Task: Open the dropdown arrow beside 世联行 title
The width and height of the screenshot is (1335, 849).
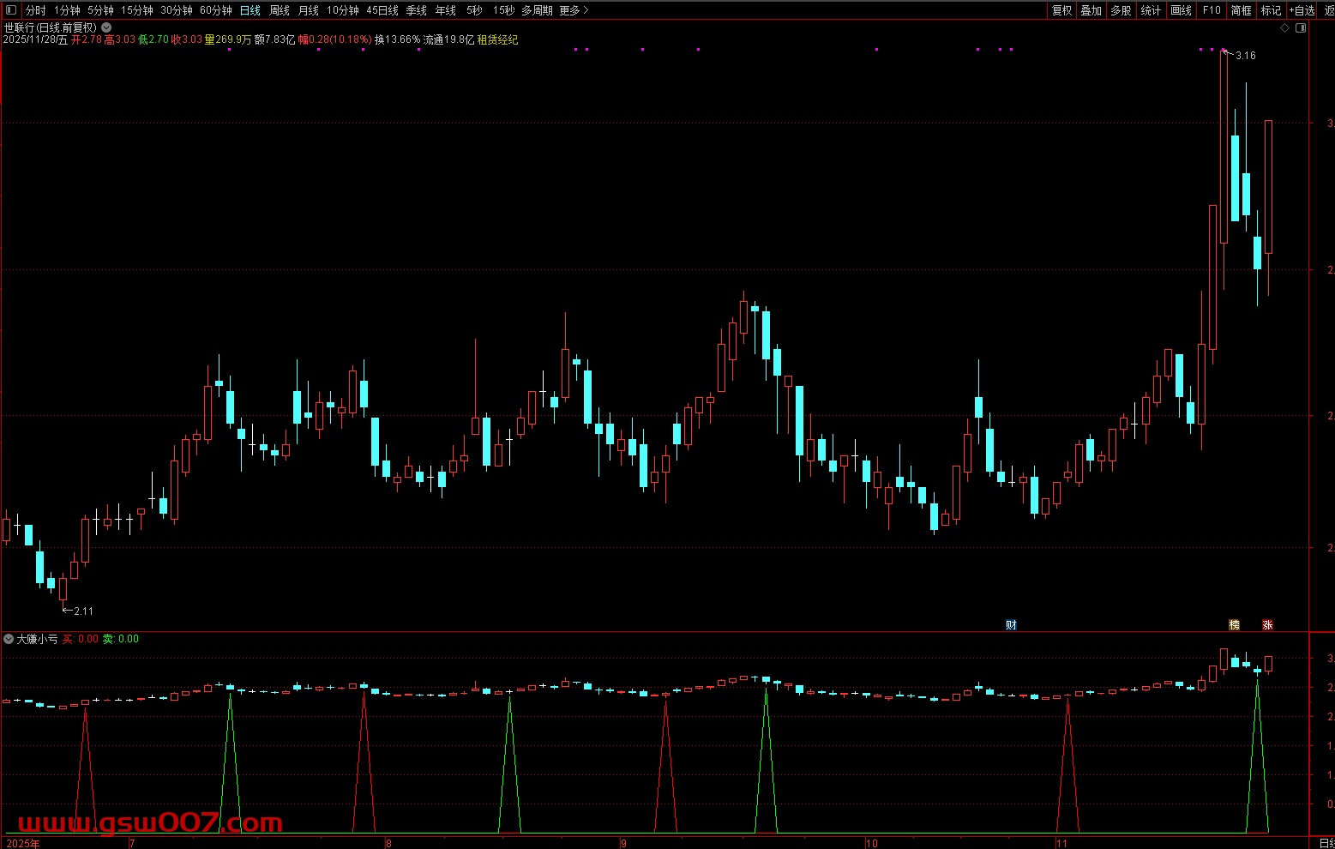Action: (x=106, y=27)
